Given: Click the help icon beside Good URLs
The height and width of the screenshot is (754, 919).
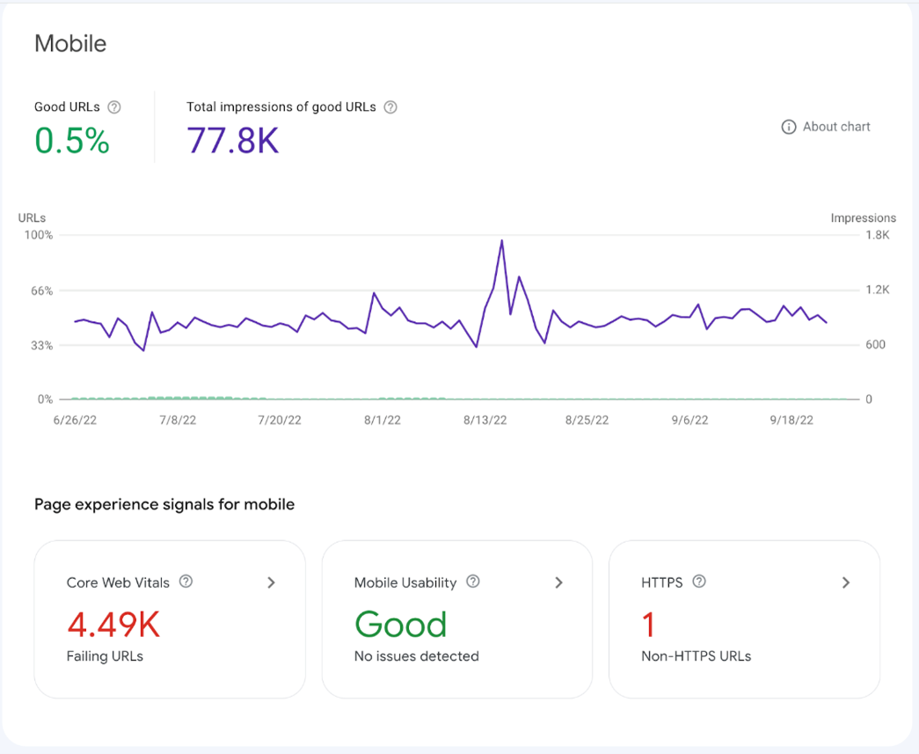Looking at the screenshot, I should tap(114, 107).
